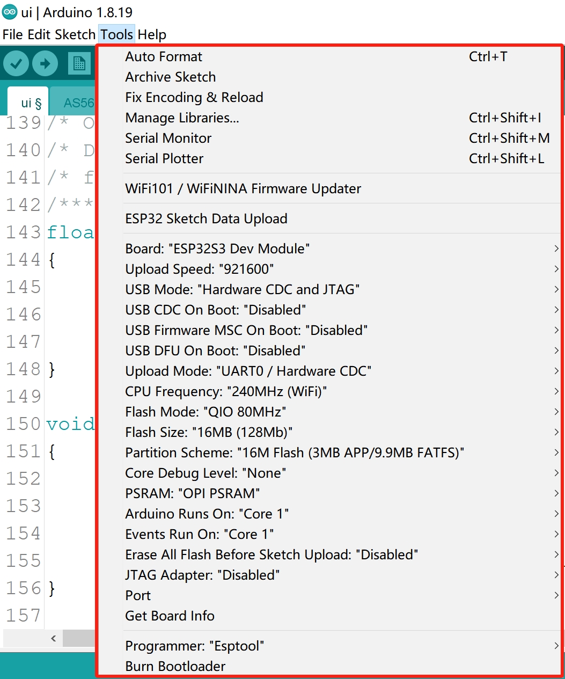
Task: Click the Arduino logo in title bar
Action: tap(10, 12)
